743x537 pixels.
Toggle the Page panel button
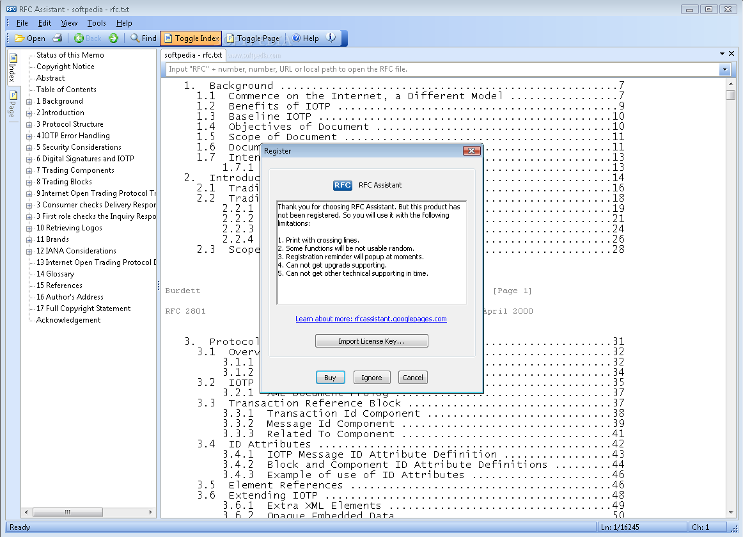tap(253, 38)
